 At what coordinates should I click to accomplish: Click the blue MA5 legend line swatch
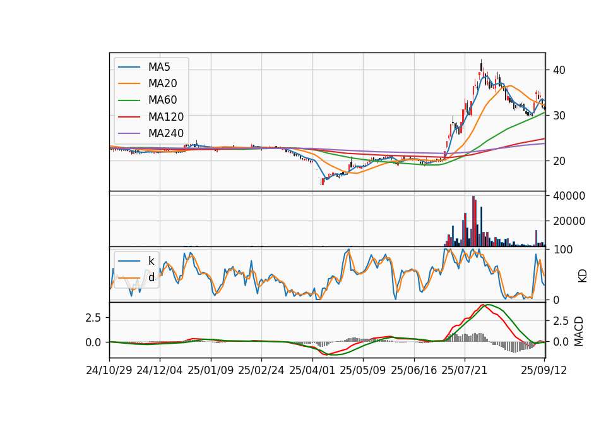tap(129, 68)
